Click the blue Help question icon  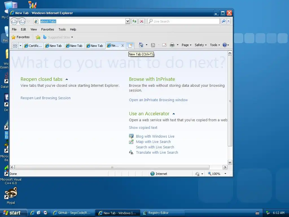click(224, 45)
